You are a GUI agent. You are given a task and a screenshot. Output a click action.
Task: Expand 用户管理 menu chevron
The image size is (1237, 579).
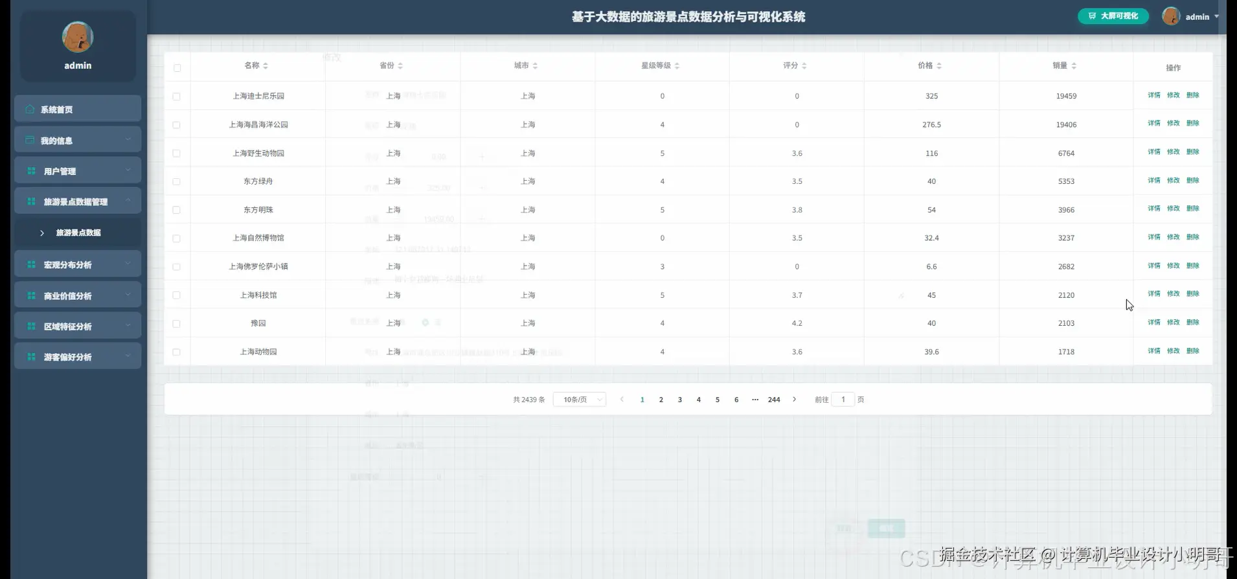128,170
